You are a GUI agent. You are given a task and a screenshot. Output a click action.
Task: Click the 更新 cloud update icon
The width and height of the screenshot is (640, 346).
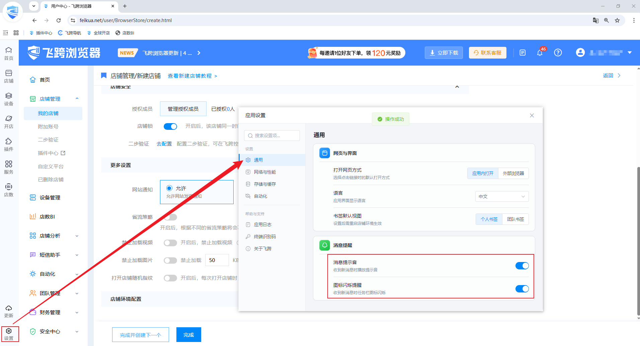9,311
